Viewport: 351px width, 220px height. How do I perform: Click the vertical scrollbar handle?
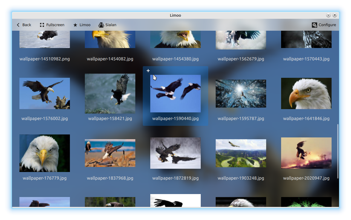pos(338,151)
